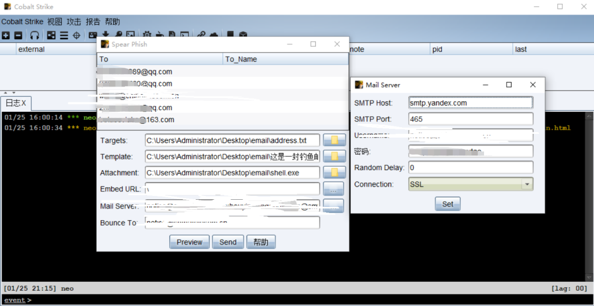Screen dimensions: 594x306
Task: Click the To_Name column header
Action: [x=285, y=59]
